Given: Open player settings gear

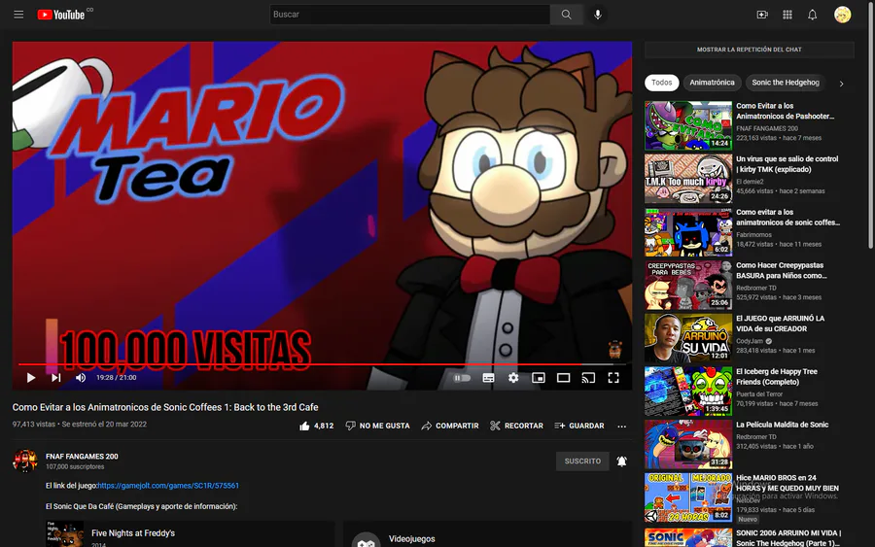Looking at the screenshot, I should (513, 378).
